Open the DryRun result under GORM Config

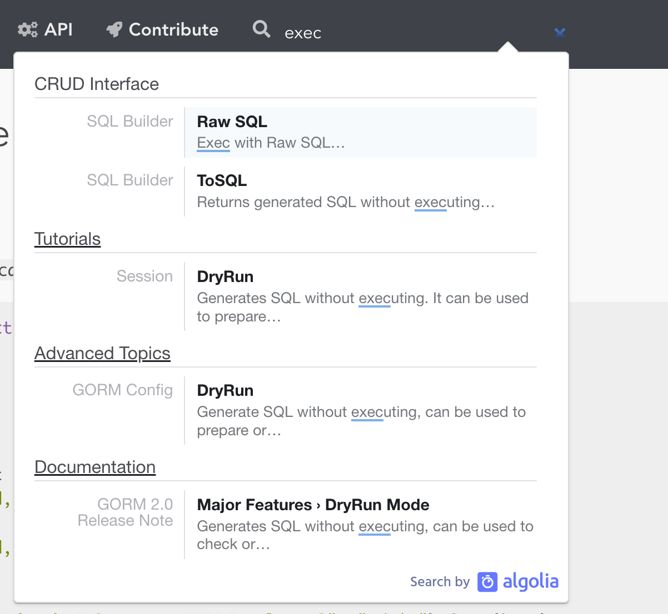point(225,390)
